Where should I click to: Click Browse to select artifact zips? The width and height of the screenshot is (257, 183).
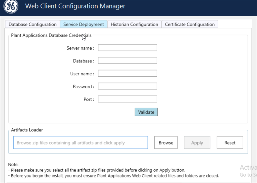click(x=166, y=143)
